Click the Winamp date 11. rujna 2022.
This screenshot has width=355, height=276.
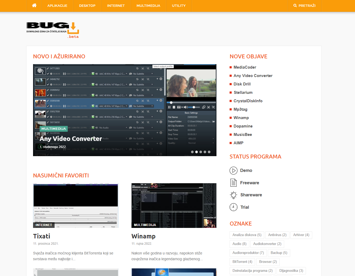click(x=142, y=244)
